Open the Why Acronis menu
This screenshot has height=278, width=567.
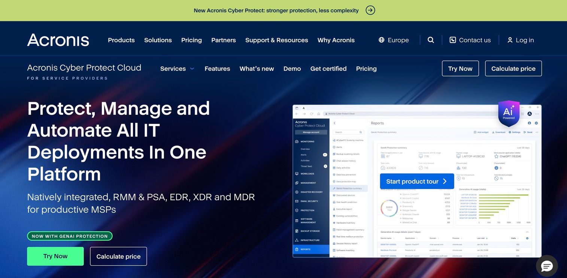(x=336, y=40)
